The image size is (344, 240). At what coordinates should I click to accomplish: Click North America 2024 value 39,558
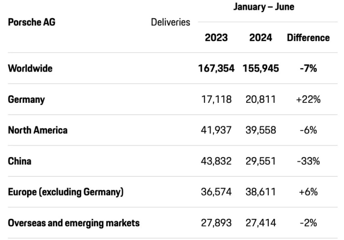tap(261, 130)
